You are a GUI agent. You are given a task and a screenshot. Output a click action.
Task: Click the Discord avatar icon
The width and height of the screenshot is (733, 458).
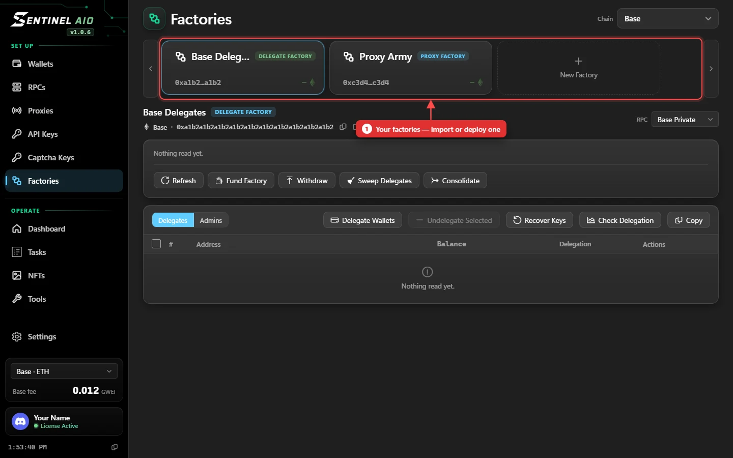[20, 421]
